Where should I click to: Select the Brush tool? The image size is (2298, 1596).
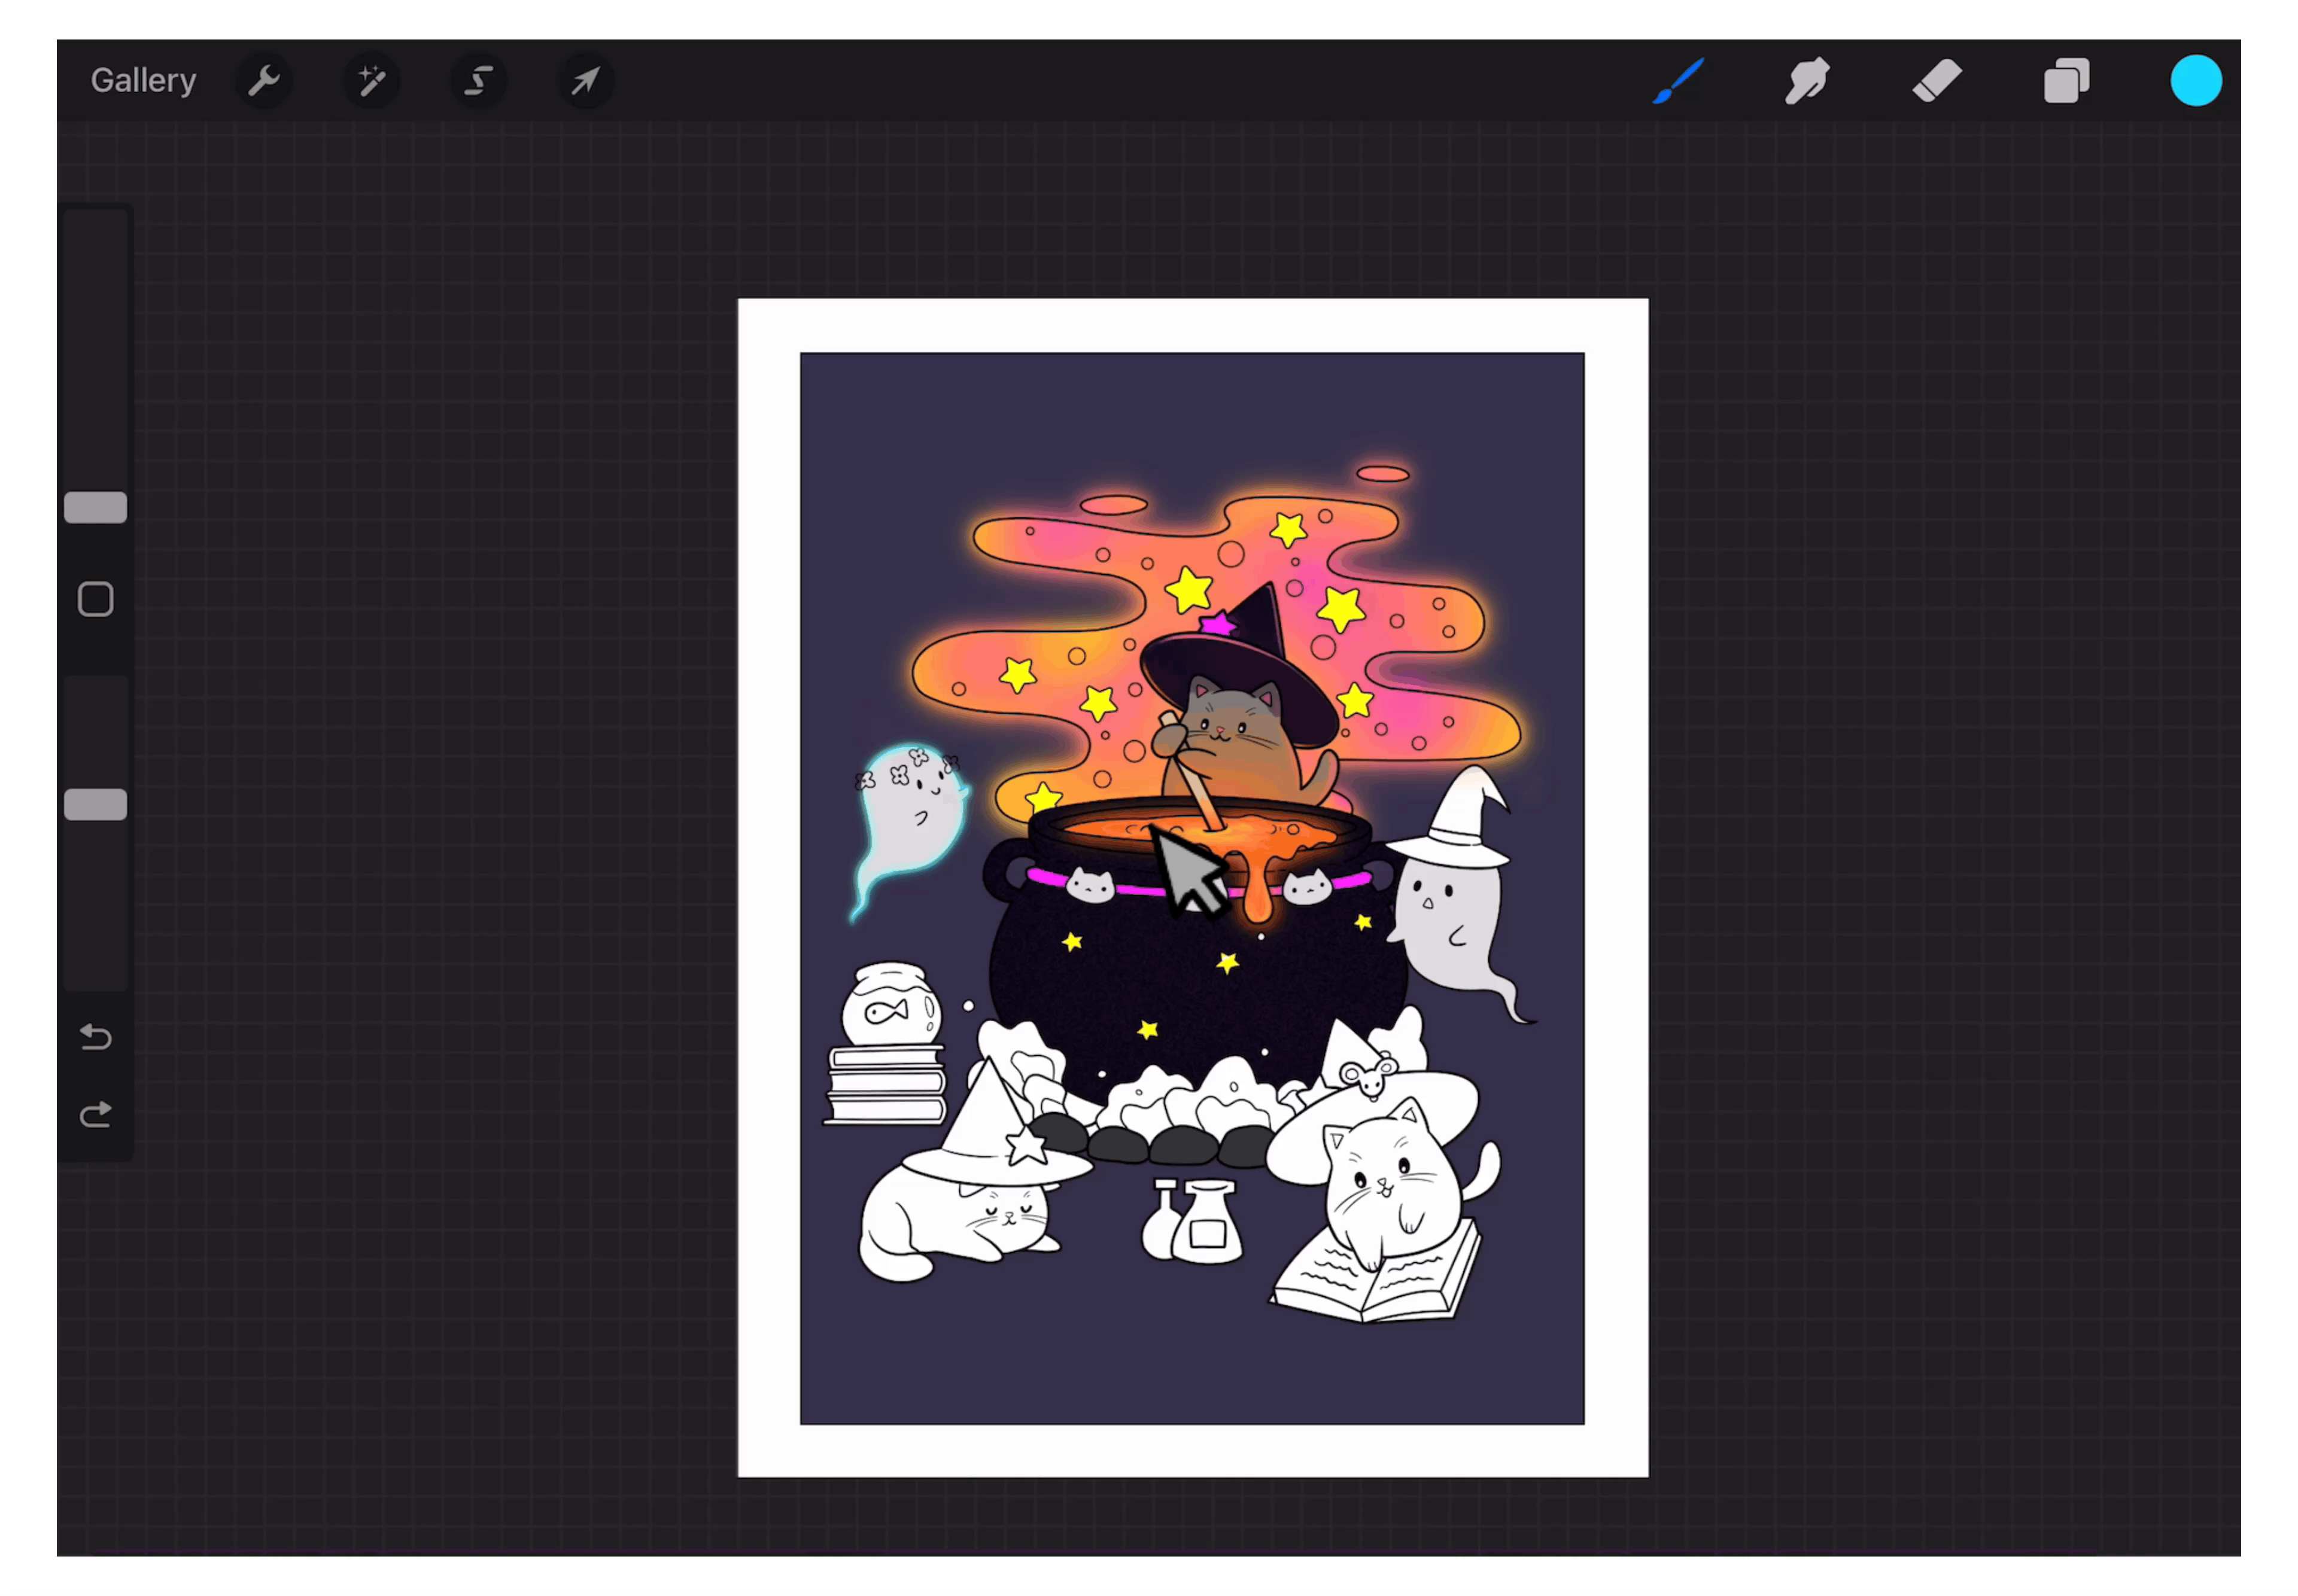tap(1678, 80)
